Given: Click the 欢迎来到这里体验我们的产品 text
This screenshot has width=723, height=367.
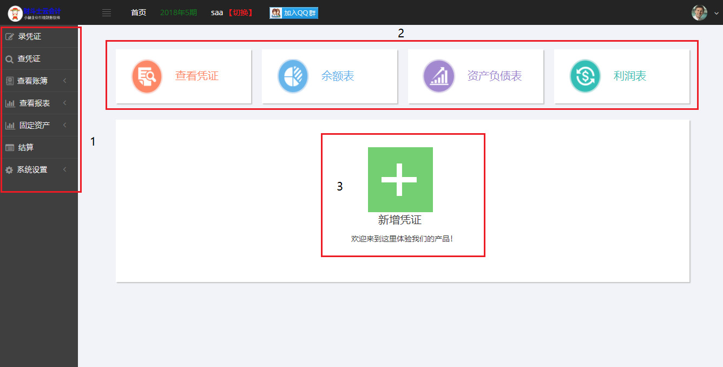Looking at the screenshot, I should [402, 238].
